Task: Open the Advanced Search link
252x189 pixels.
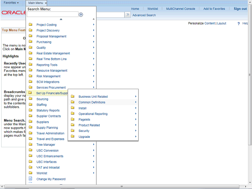Action: click(x=144, y=15)
